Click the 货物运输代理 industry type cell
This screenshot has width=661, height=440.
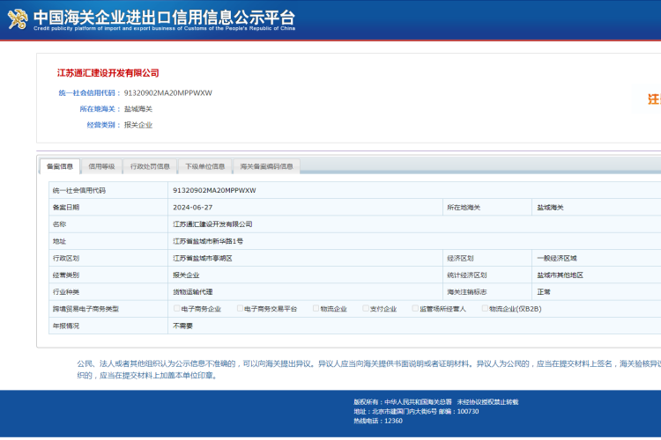tap(192, 291)
